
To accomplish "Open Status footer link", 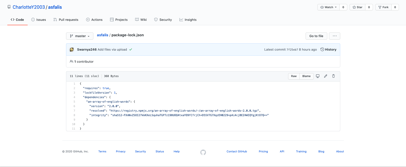I will [160, 152].
